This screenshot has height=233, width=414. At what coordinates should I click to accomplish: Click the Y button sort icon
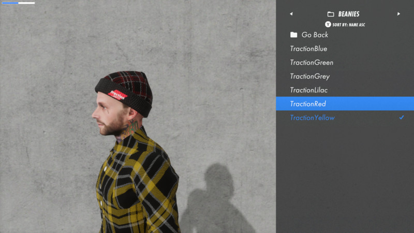328,24
